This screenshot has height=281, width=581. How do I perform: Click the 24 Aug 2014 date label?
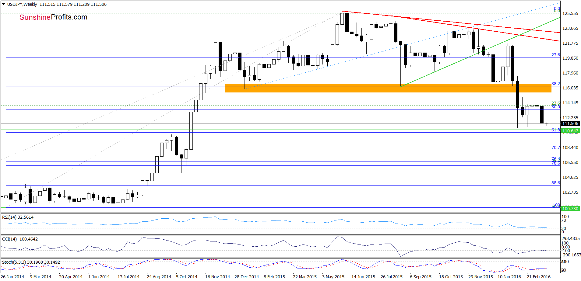pos(159,277)
